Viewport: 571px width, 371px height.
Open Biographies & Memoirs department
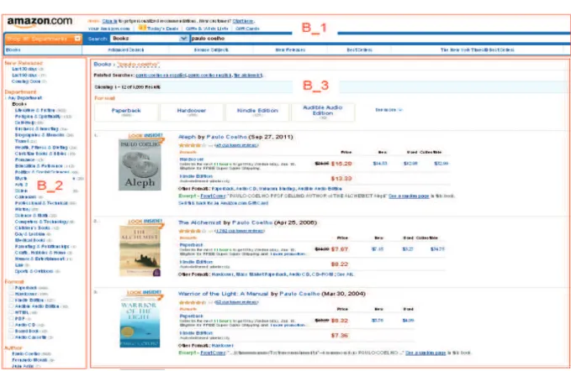tap(40, 135)
